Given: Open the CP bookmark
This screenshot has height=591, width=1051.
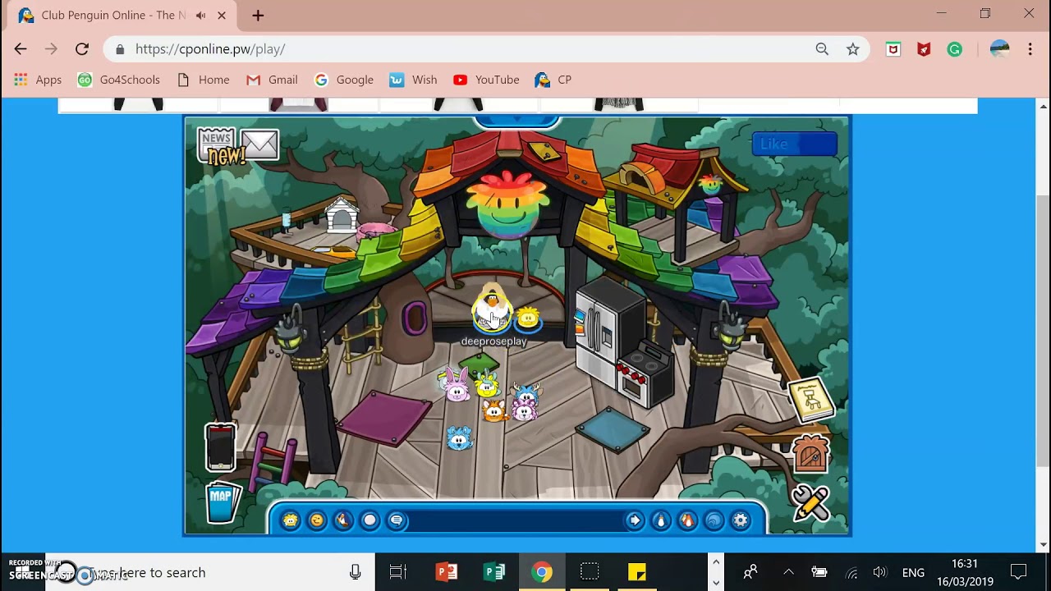Looking at the screenshot, I should tap(553, 80).
